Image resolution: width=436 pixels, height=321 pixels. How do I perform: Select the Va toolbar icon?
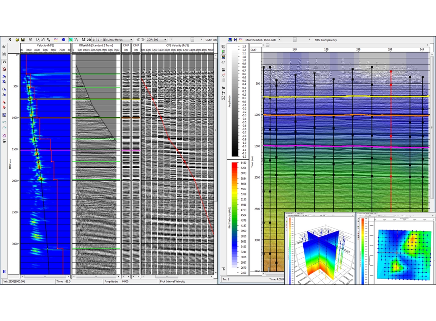pyautogui.click(x=48, y=39)
